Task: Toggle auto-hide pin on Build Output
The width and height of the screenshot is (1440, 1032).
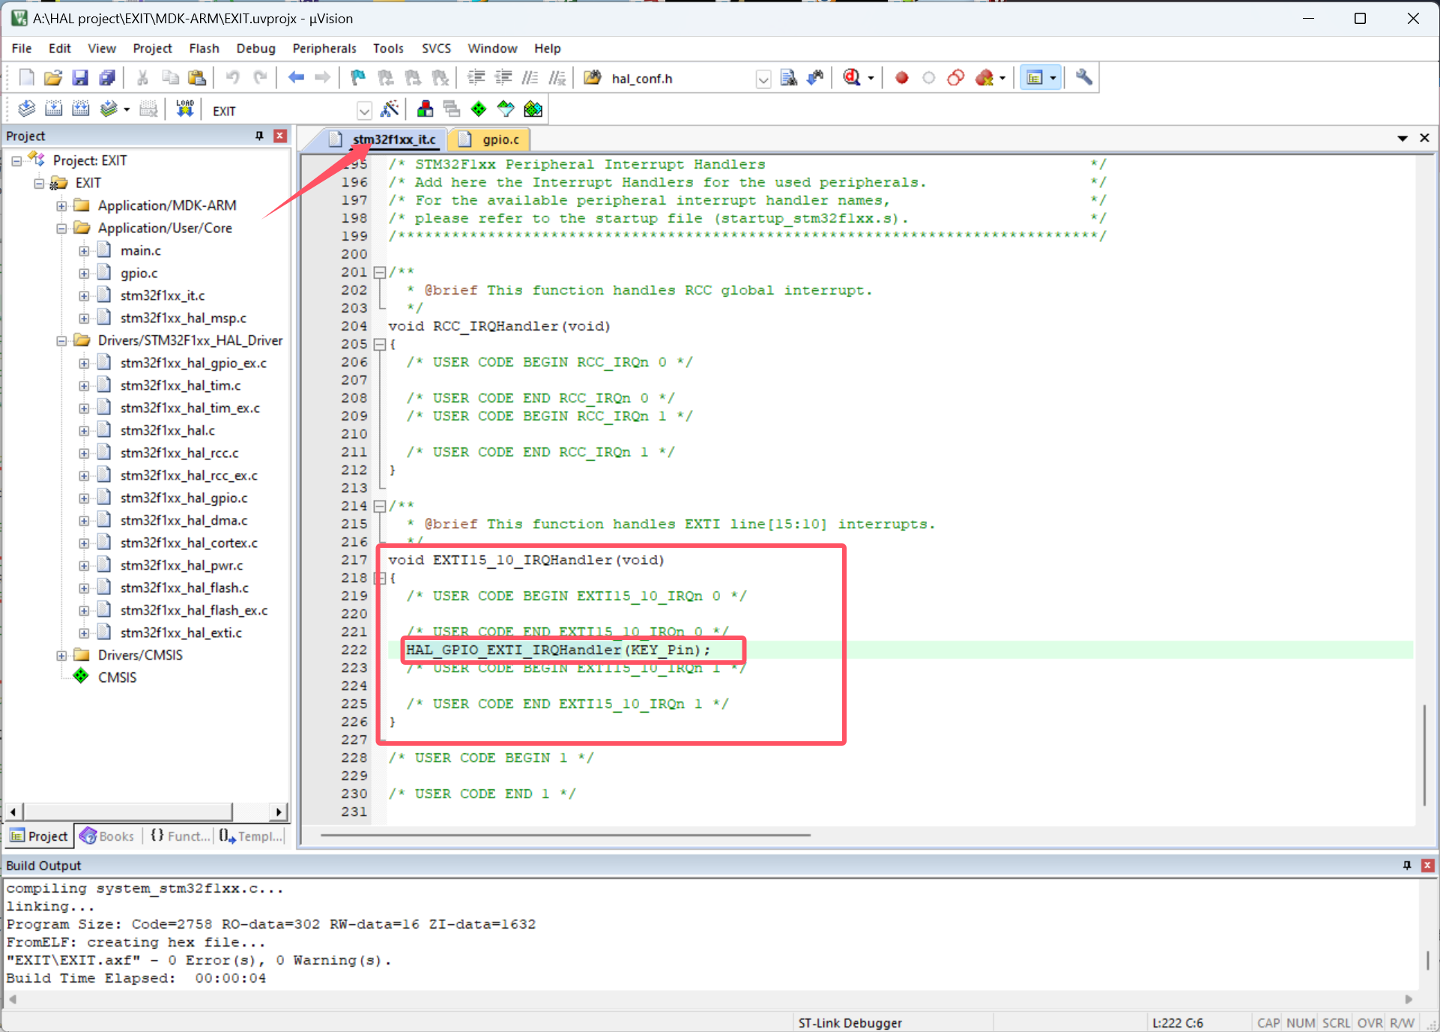Action: click(x=1406, y=866)
